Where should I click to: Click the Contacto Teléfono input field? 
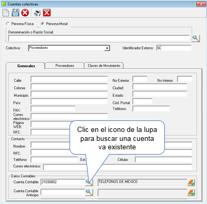point(54,159)
